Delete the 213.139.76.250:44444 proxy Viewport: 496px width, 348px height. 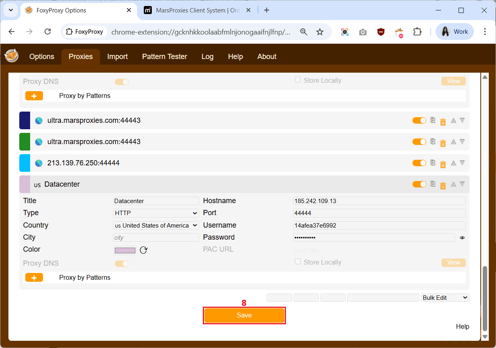pos(443,164)
